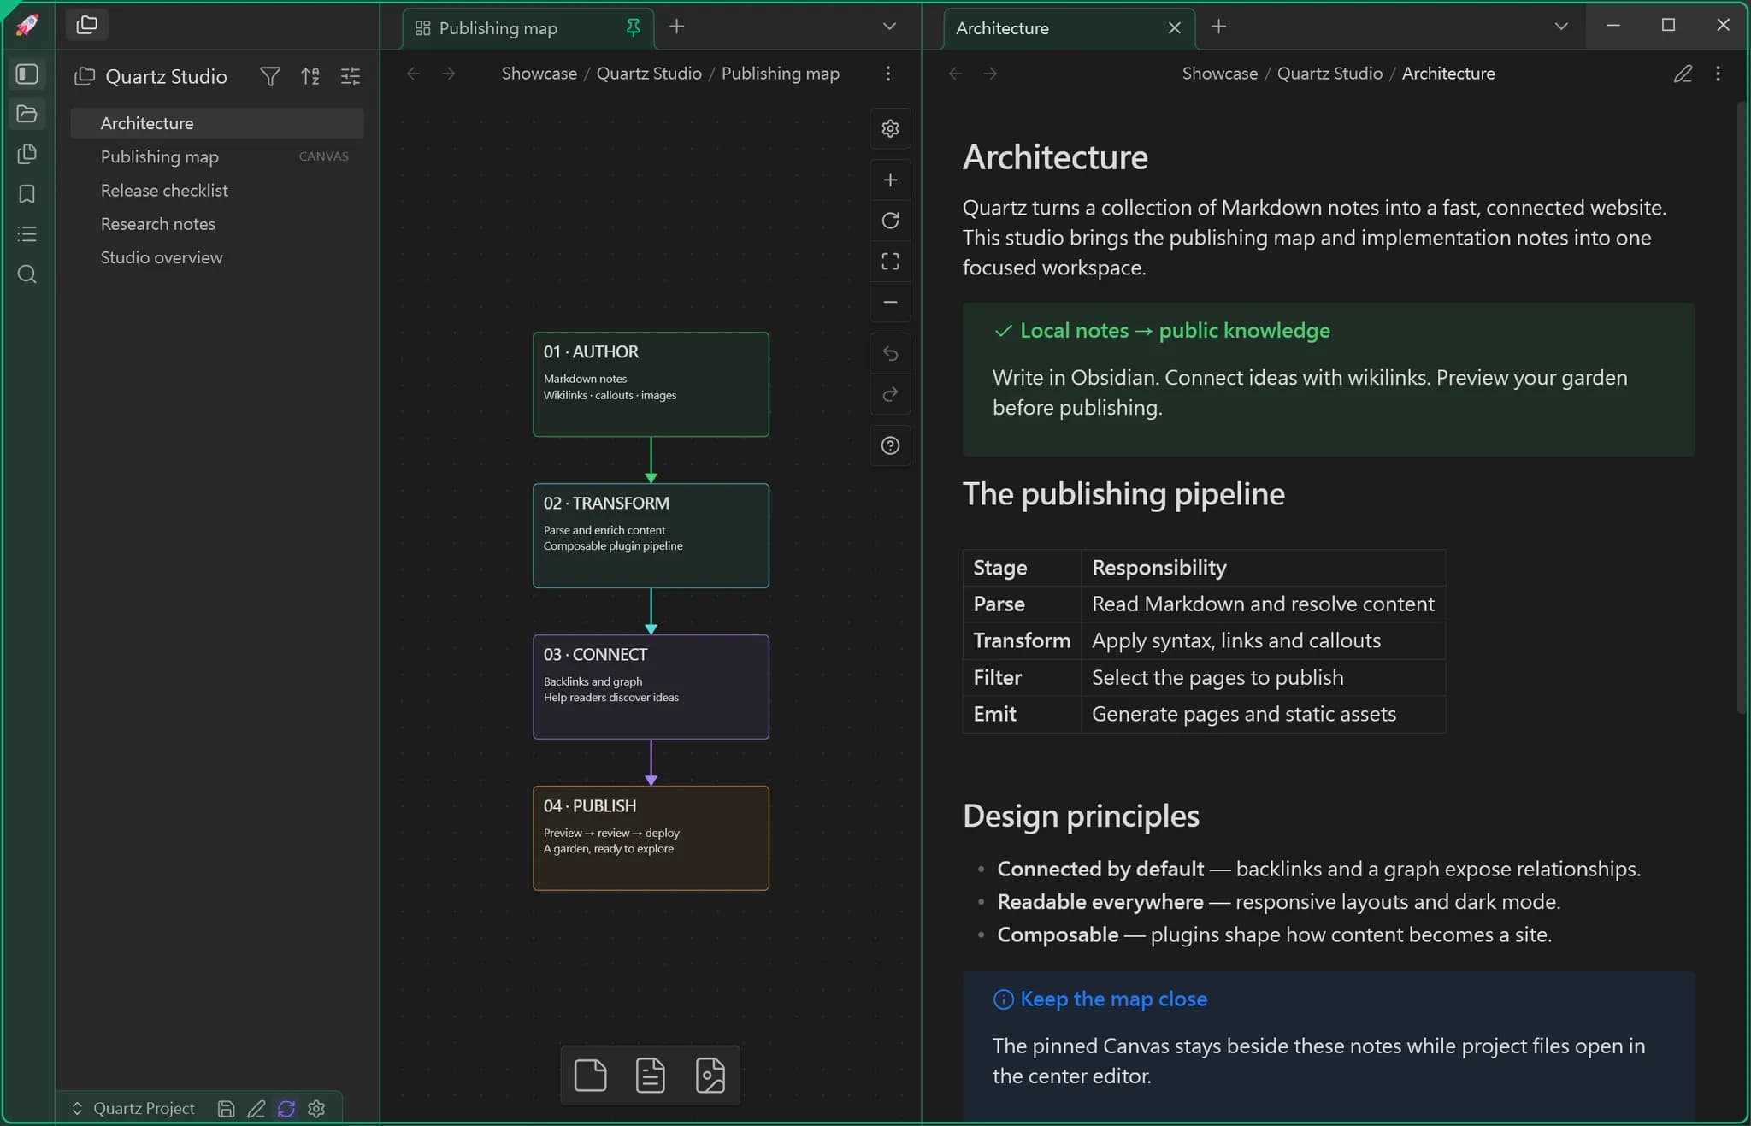
Task: Add a new tab in the center pane
Action: [677, 27]
